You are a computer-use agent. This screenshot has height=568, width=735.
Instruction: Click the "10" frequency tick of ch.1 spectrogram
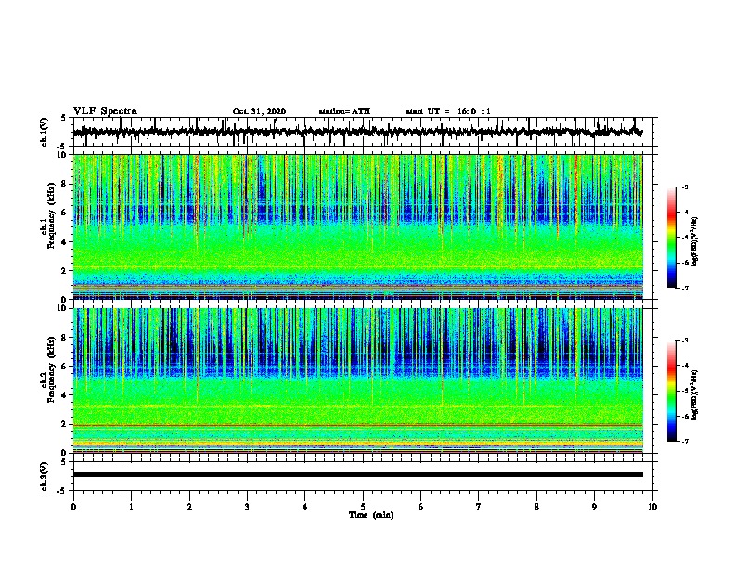pyautogui.click(x=63, y=155)
